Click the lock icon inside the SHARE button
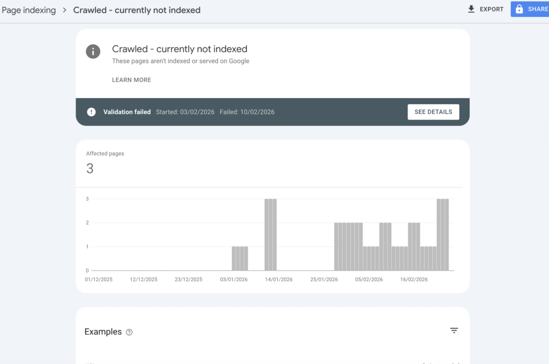This screenshot has height=364, width=549. (519, 9)
